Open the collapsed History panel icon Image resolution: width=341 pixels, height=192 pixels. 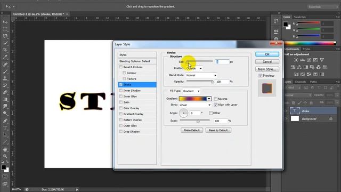pos(276,21)
